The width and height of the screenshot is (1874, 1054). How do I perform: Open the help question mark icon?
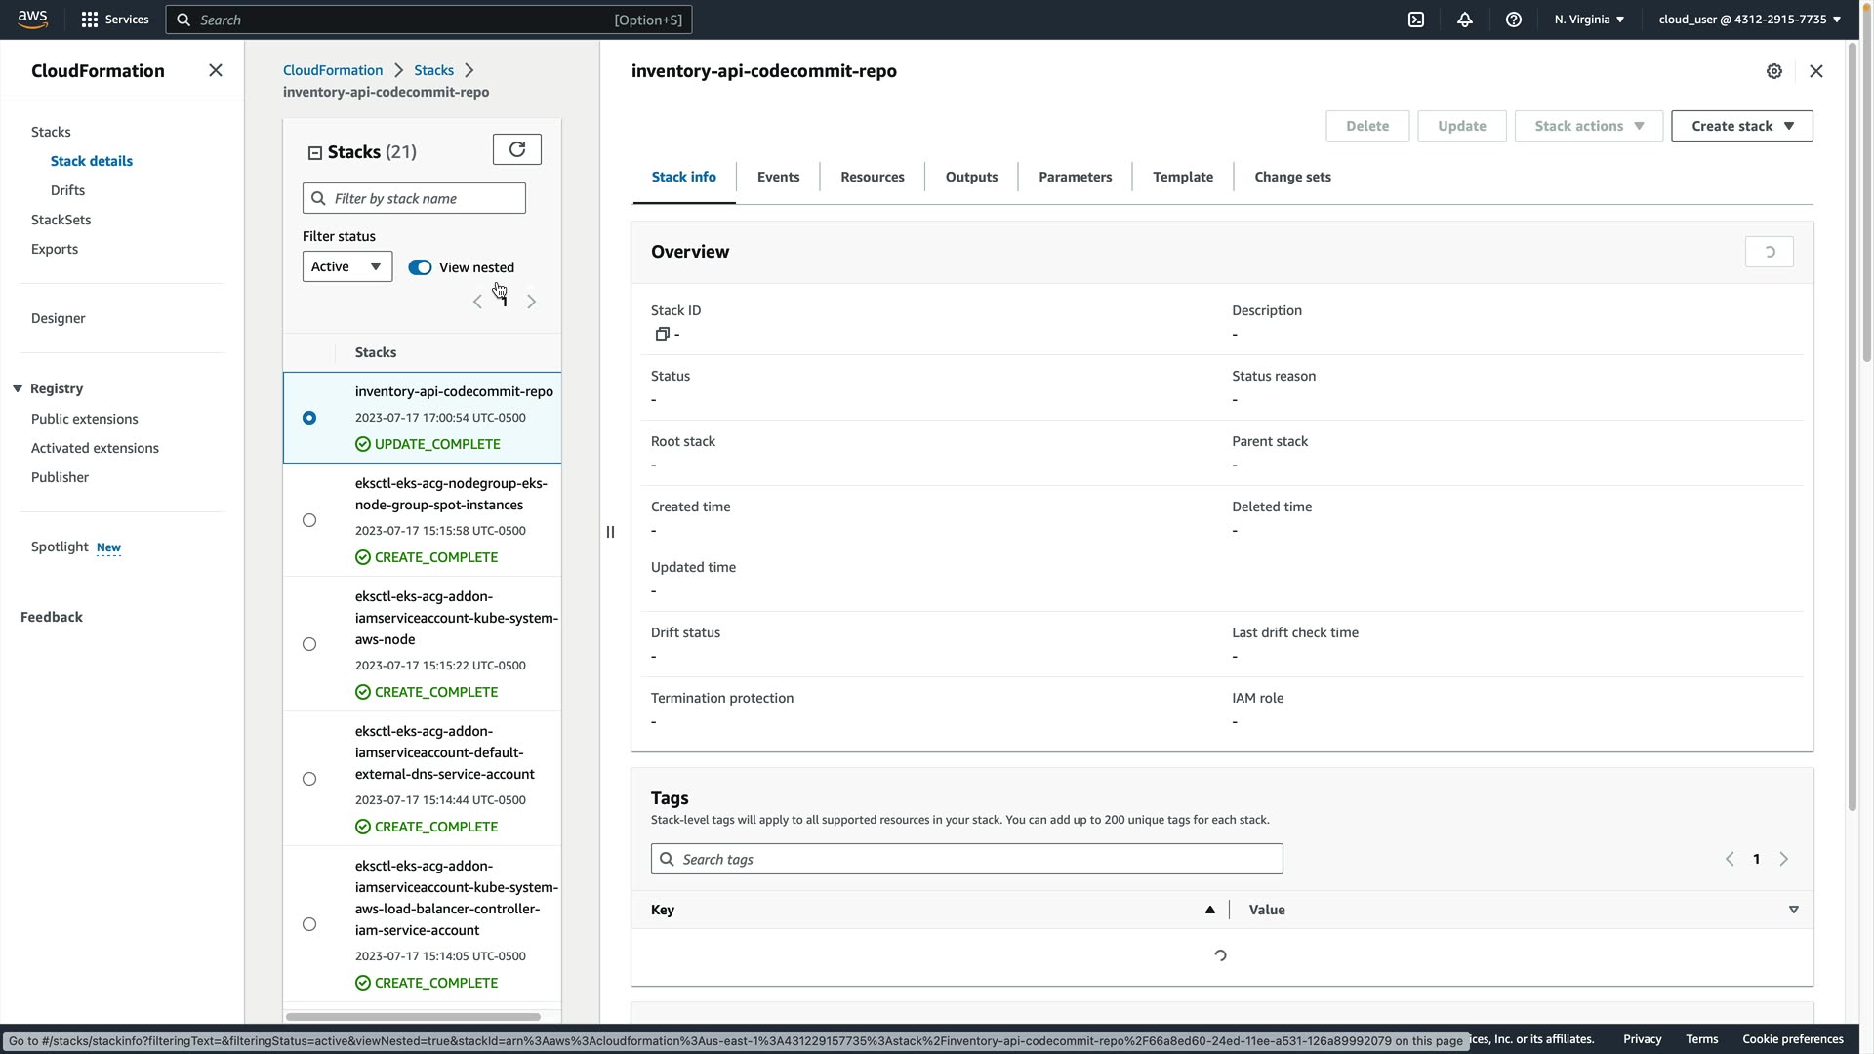[x=1514, y=20]
